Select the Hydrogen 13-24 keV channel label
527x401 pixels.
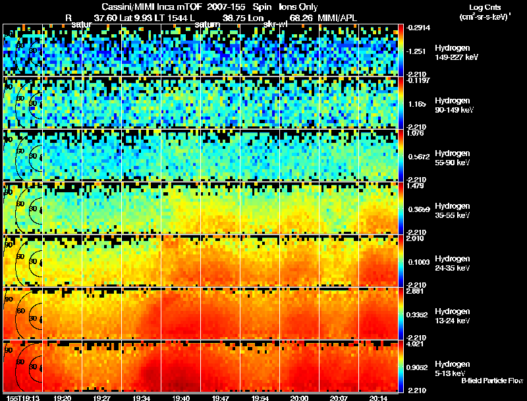click(452, 316)
